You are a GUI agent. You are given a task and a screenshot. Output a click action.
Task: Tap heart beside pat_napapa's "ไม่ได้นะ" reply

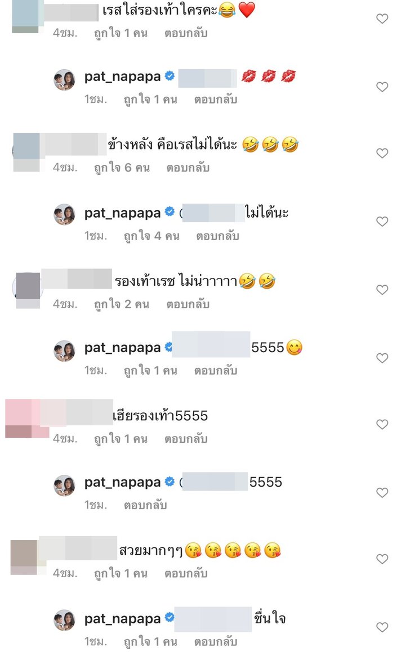pos(382,221)
